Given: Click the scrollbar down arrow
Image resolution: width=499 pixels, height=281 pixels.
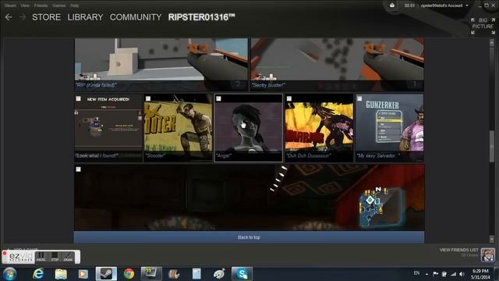Looking at the screenshot, I should [492, 238].
